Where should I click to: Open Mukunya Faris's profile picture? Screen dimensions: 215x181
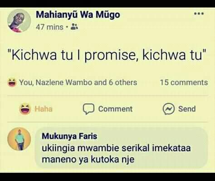click(19, 139)
